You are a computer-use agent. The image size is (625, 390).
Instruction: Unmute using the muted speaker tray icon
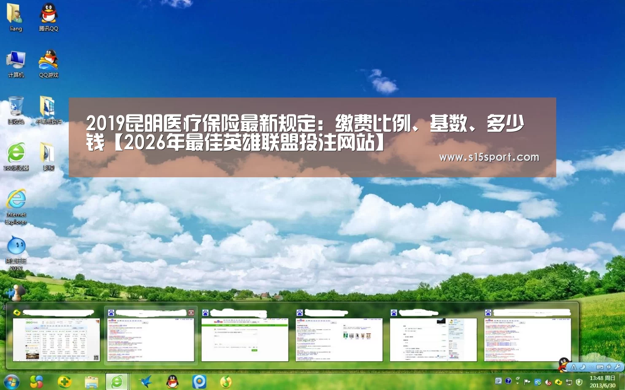(x=548, y=382)
